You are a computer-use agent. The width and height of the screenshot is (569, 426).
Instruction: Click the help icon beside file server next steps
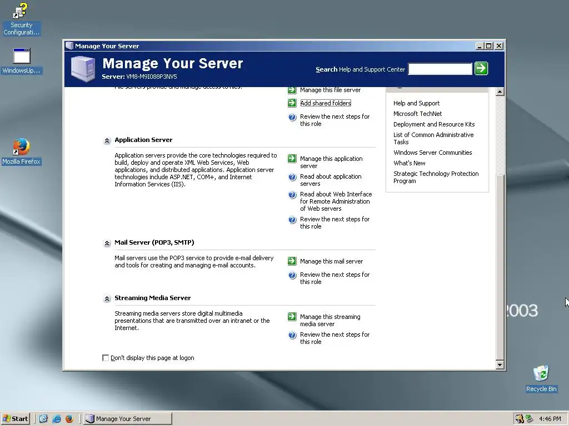(x=292, y=117)
